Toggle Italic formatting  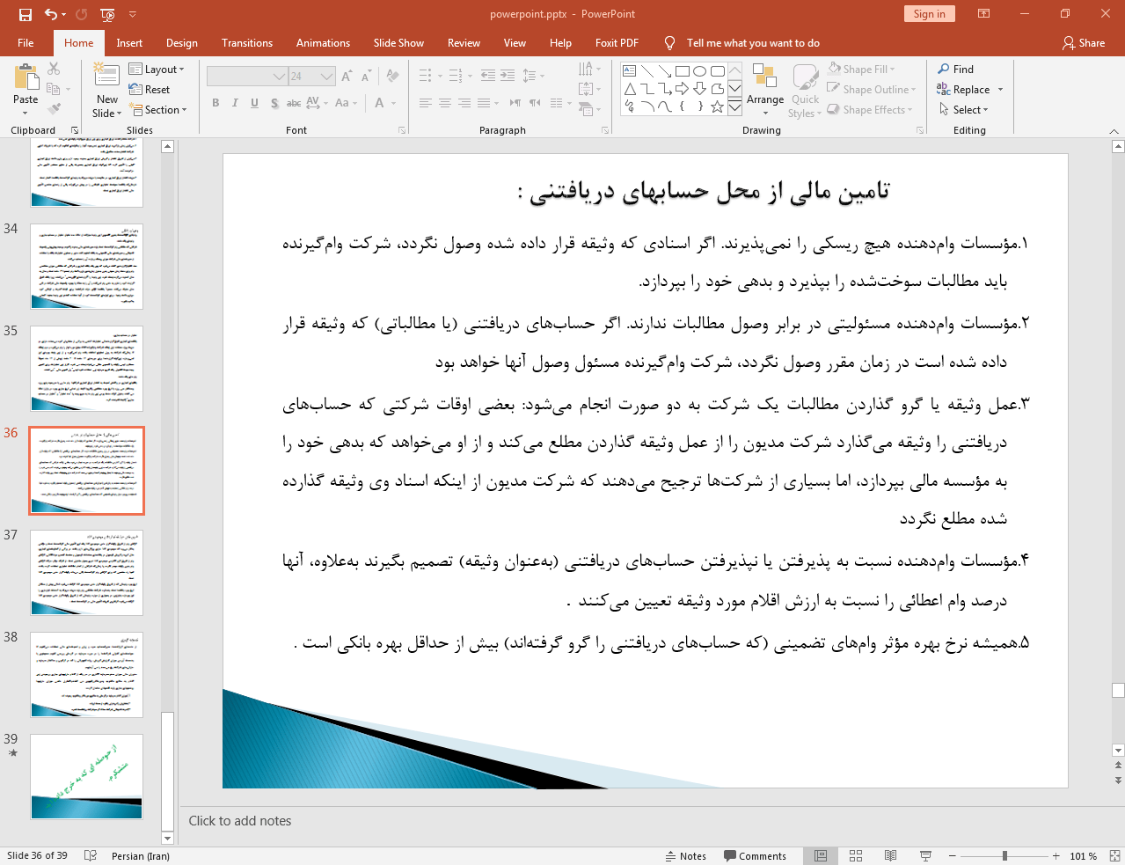(235, 103)
